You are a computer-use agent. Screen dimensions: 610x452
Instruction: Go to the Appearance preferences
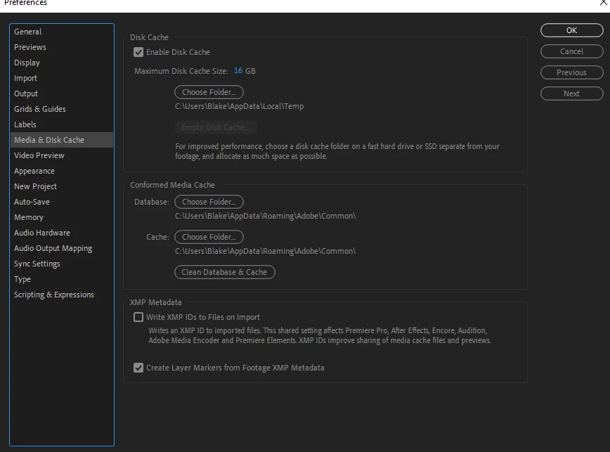(x=61, y=171)
